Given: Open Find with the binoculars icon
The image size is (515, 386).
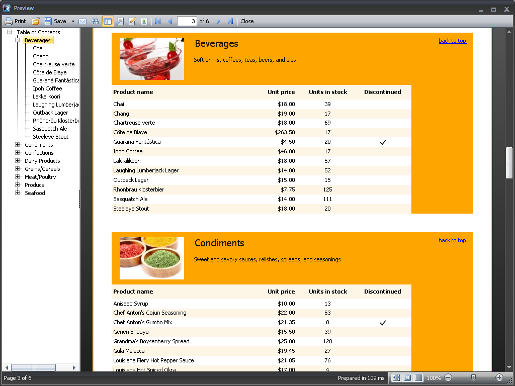Looking at the screenshot, I should (x=95, y=21).
